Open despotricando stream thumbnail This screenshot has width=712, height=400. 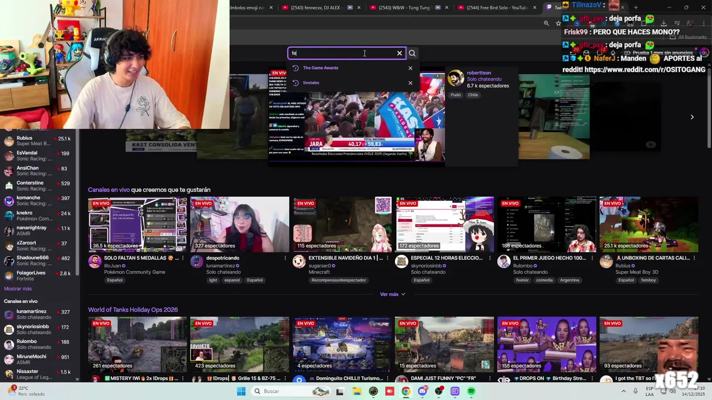click(240, 224)
